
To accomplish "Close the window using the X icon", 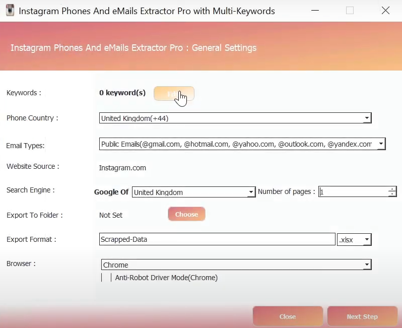I will click(x=385, y=11).
